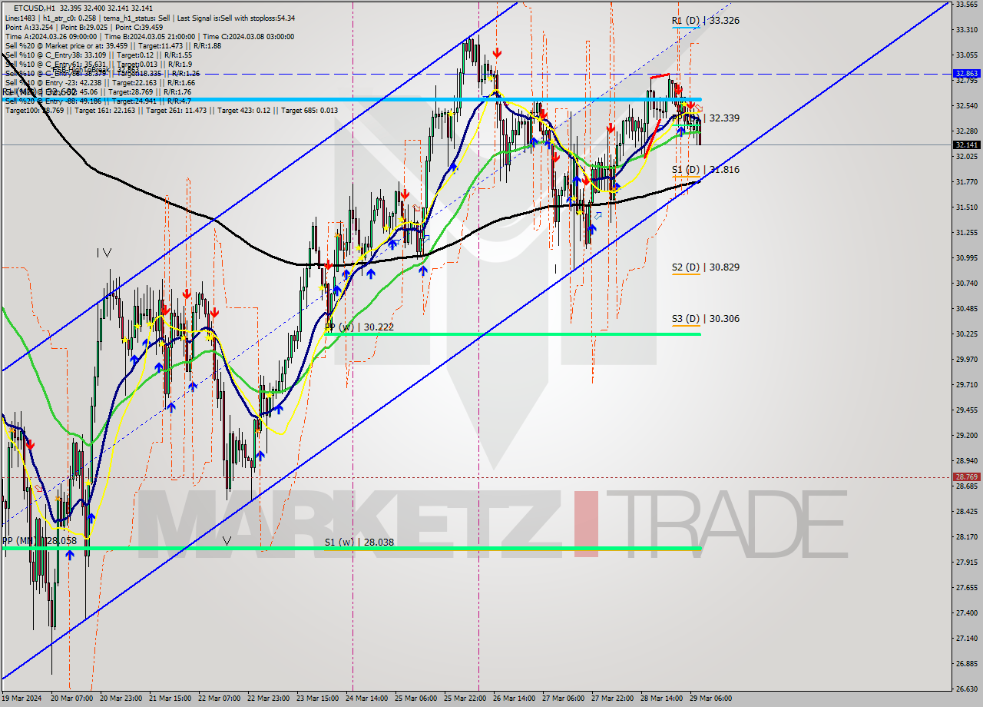Viewport: 983px width, 707px height.
Task: Click the 'I V' wave label
Action: [x=104, y=252]
